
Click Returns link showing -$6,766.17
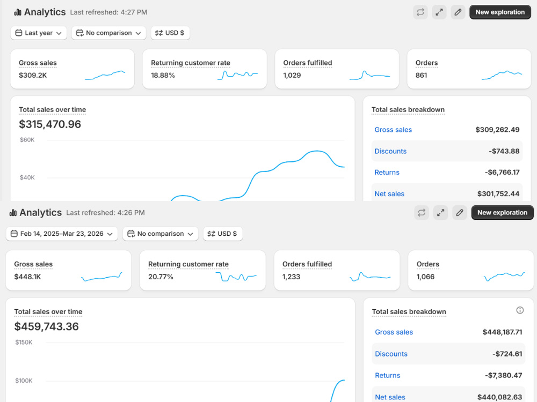click(x=387, y=172)
